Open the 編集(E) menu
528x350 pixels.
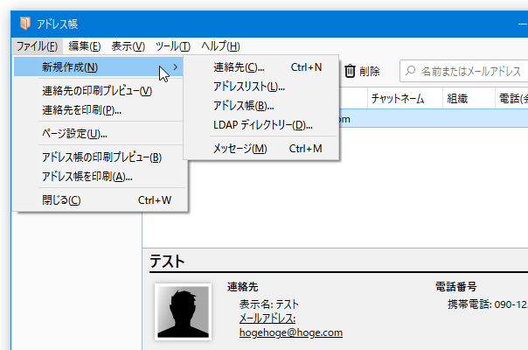pos(84,46)
